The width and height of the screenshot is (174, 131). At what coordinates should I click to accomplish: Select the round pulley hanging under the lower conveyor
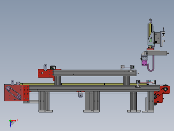pos(80,95)
